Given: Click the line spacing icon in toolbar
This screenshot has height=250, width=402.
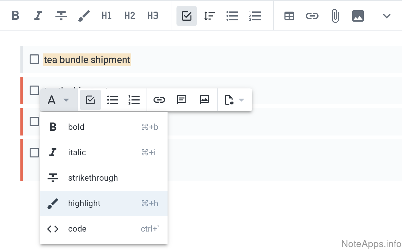Looking at the screenshot, I should pos(209,16).
